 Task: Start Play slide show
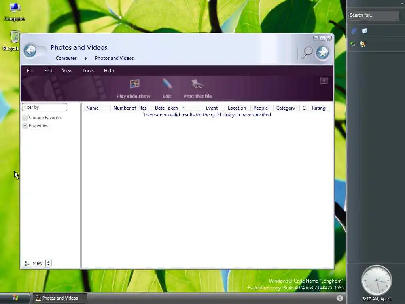[133, 89]
